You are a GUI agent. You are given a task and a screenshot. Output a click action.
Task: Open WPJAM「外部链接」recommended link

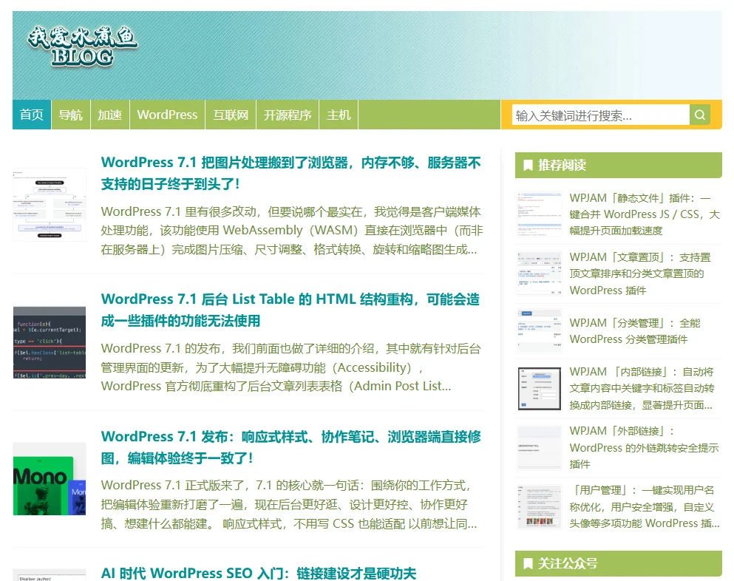point(644,447)
